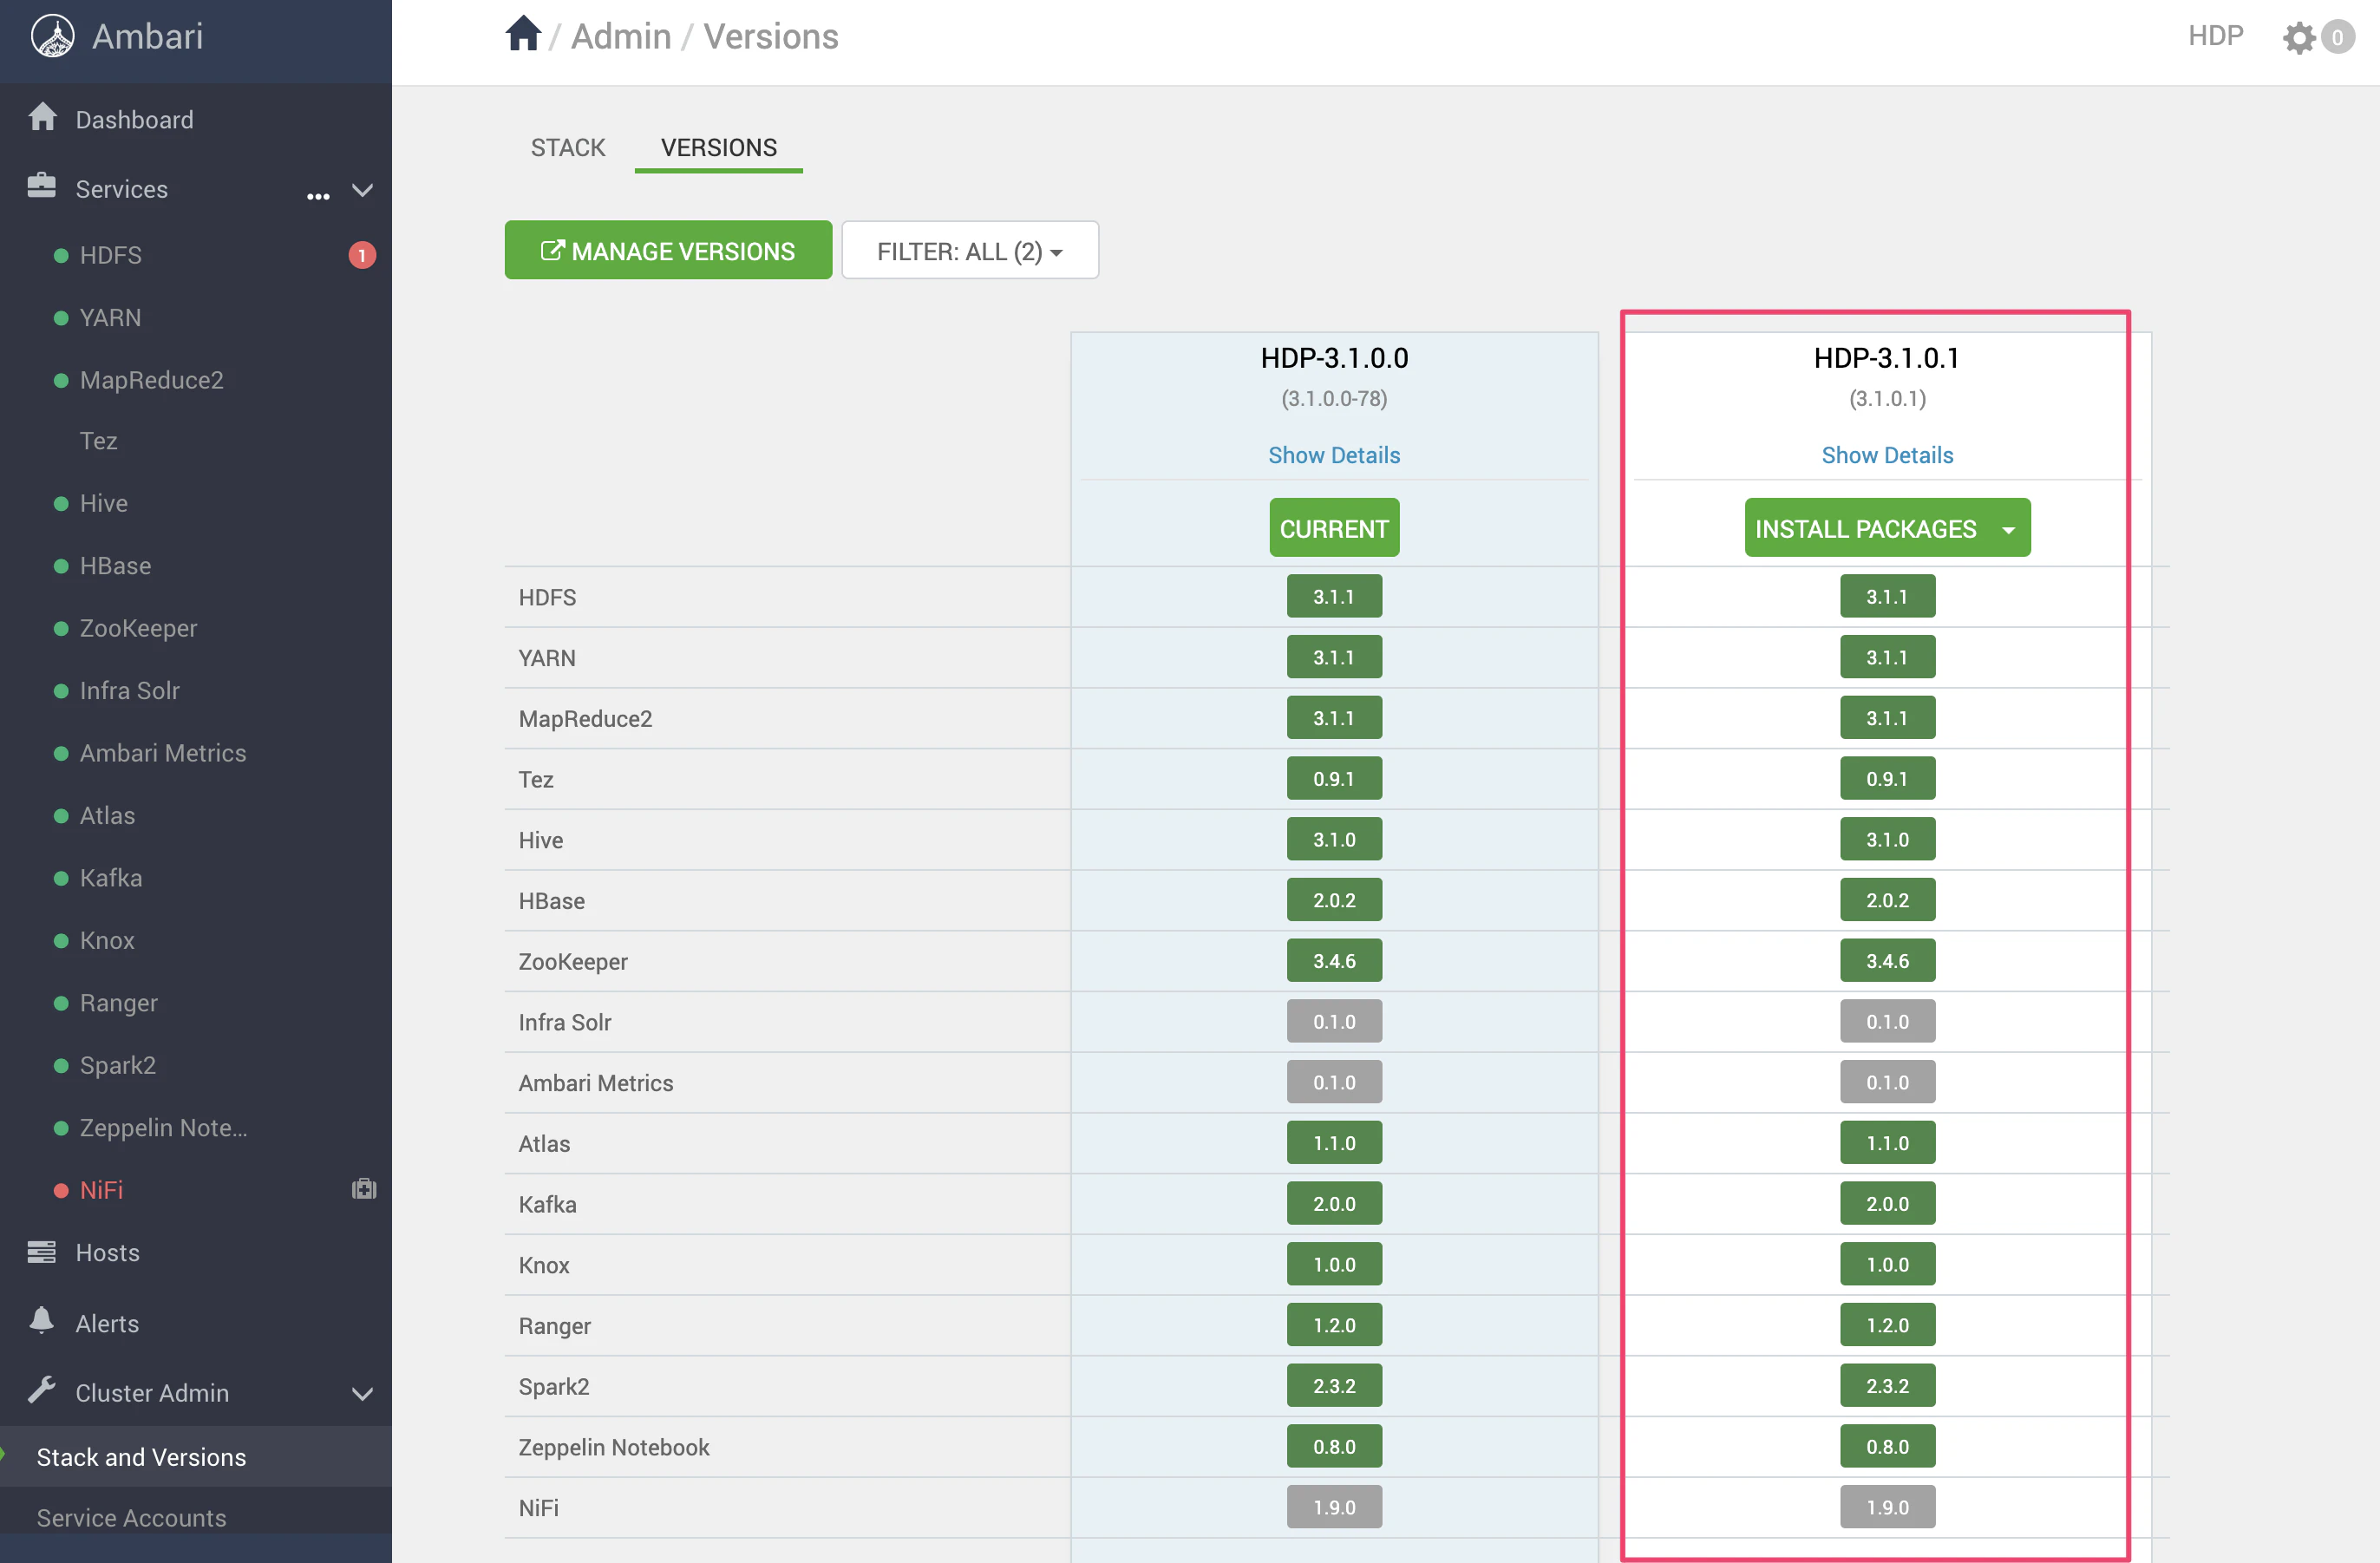Image resolution: width=2380 pixels, height=1563 pixels.
Task: Click the Zeppelin Notebook row label in table
Action: (x=614, y=1447)
